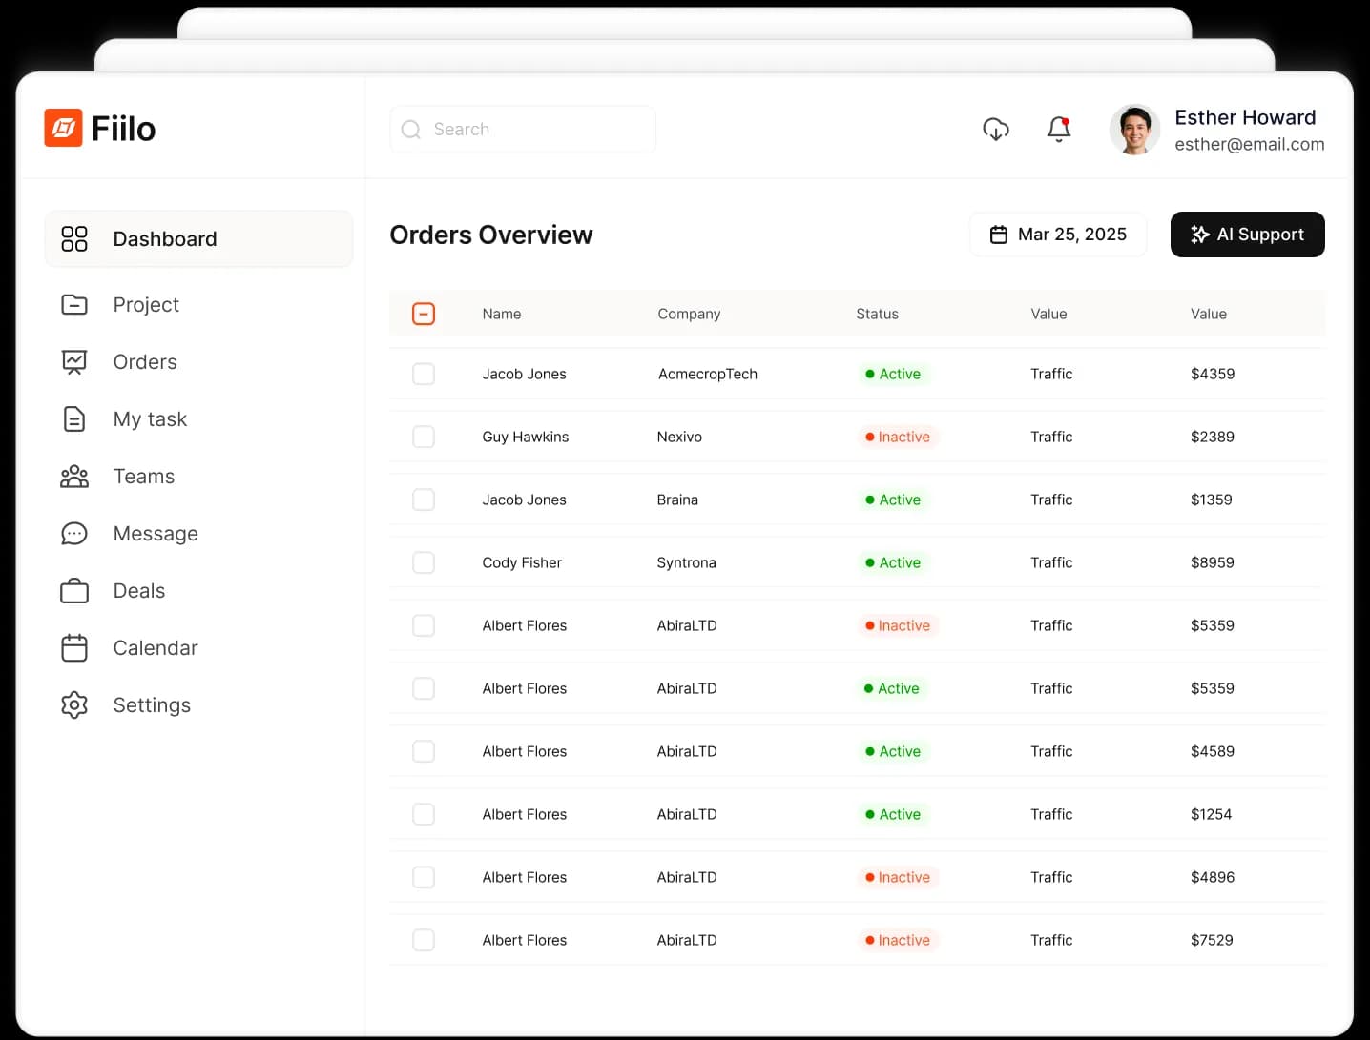Click the Name column header
The width and height of the screenshot is (1370, 1040).
click(502, 314)
